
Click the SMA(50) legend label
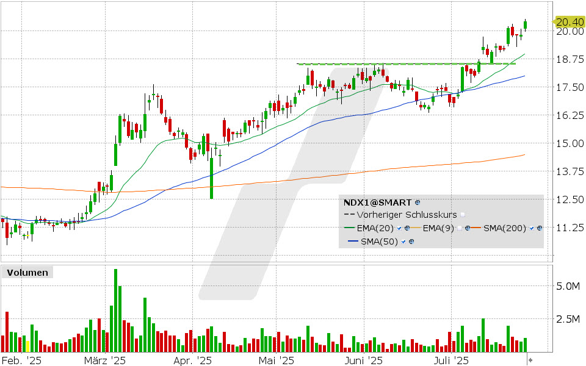(379, 242)
